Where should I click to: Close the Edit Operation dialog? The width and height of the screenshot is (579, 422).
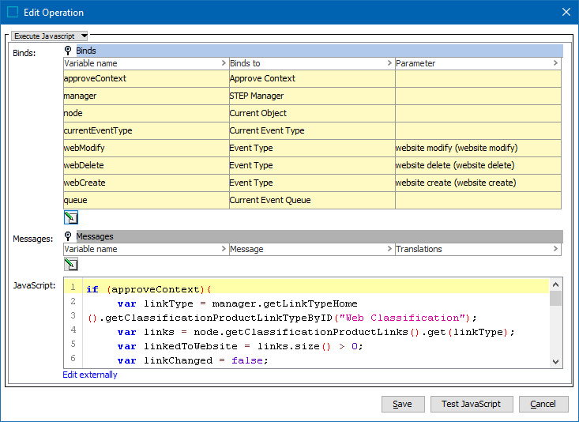(x=565, y=12)
